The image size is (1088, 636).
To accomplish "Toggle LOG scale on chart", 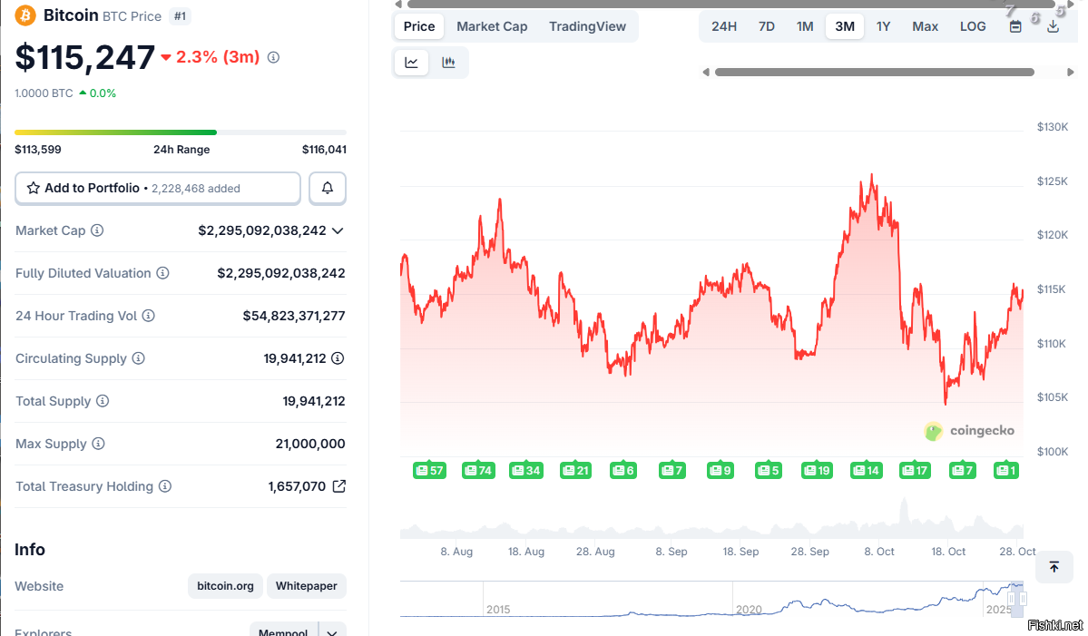I will coord(973,26).
